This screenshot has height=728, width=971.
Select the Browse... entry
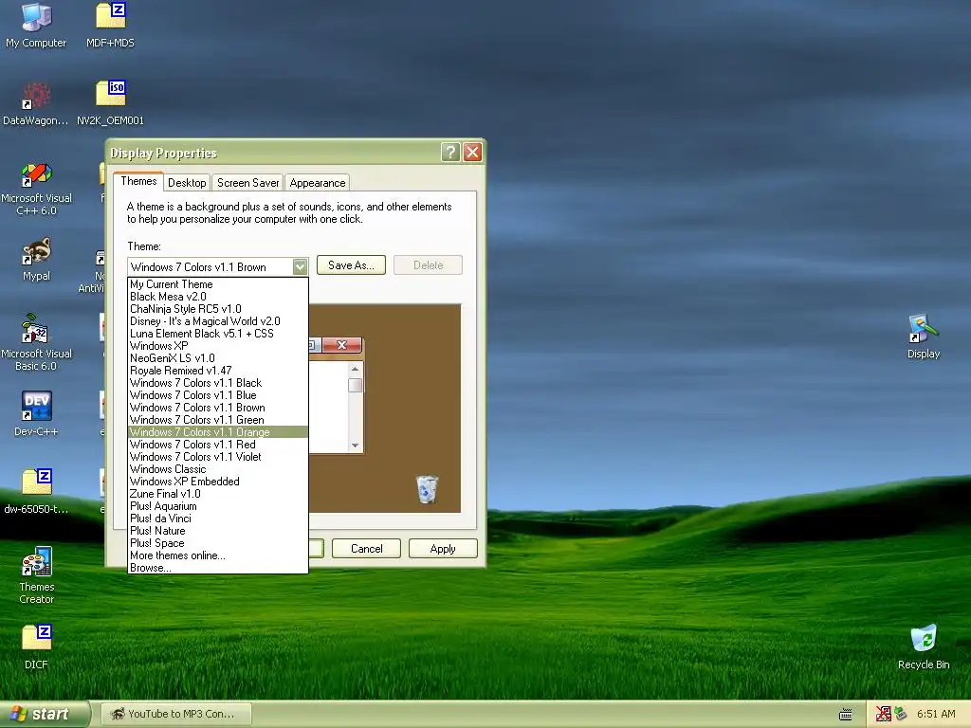pos(217,568)
